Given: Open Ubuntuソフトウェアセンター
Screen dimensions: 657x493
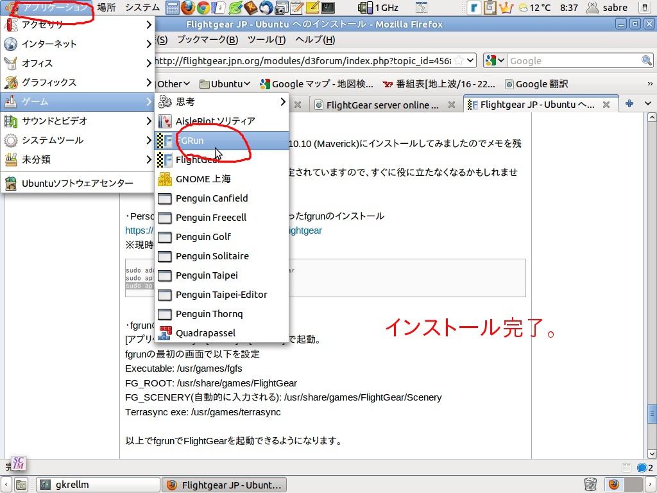Looking at the screenshot, I should pyautogui.click(x=78, y=183).
